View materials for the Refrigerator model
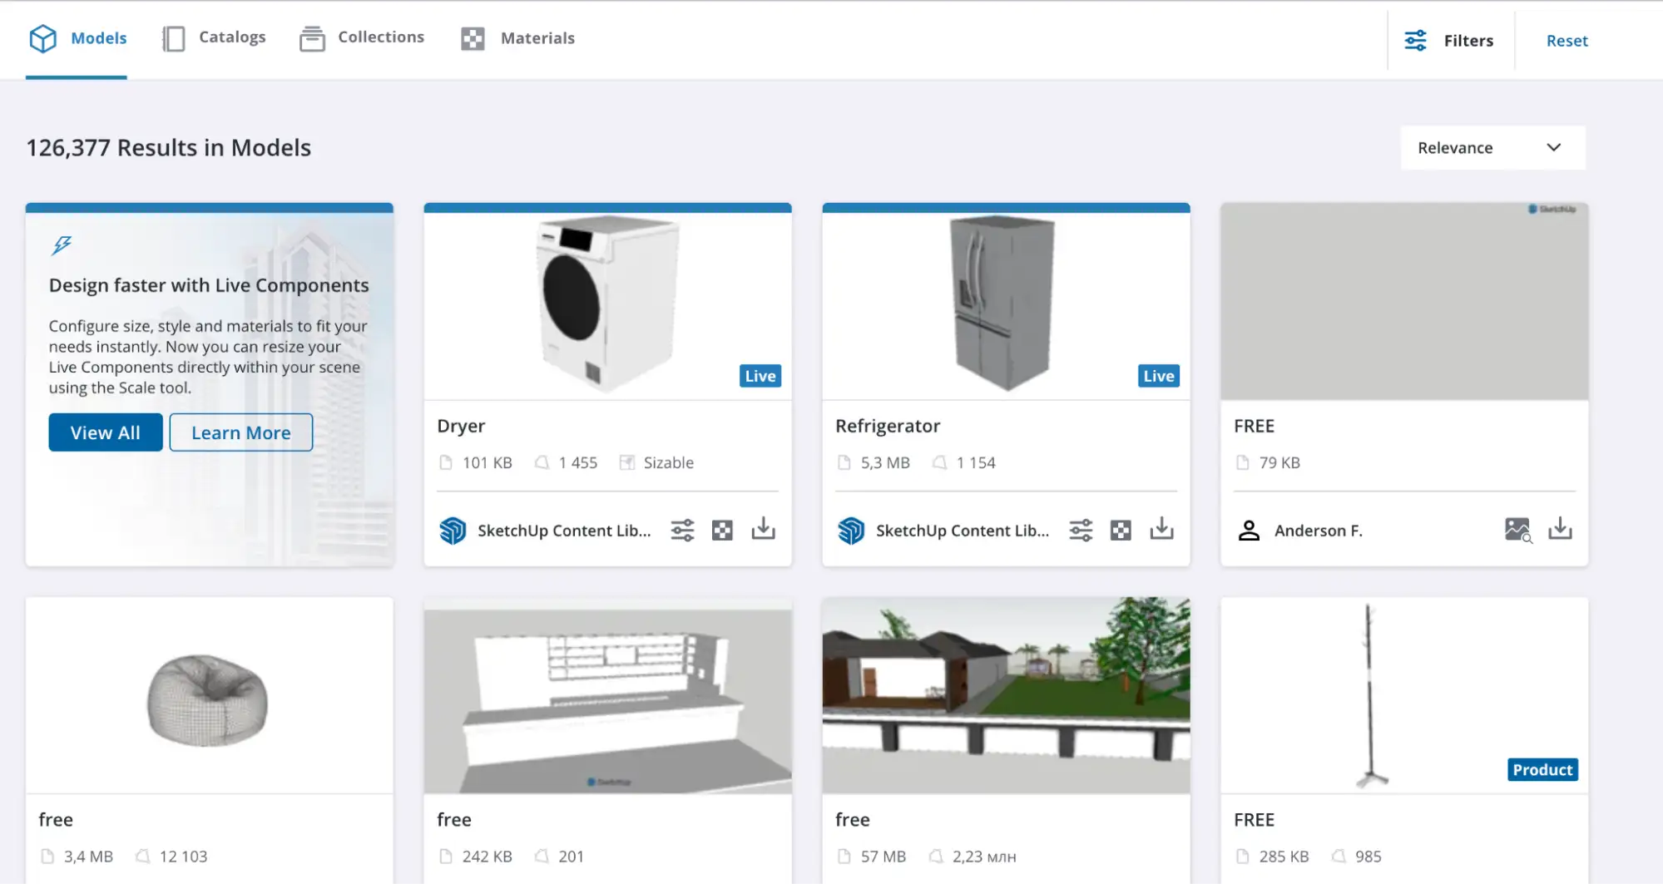Image resolution: width=1663 pixels, height=884 pixels. coord(1121,531)
